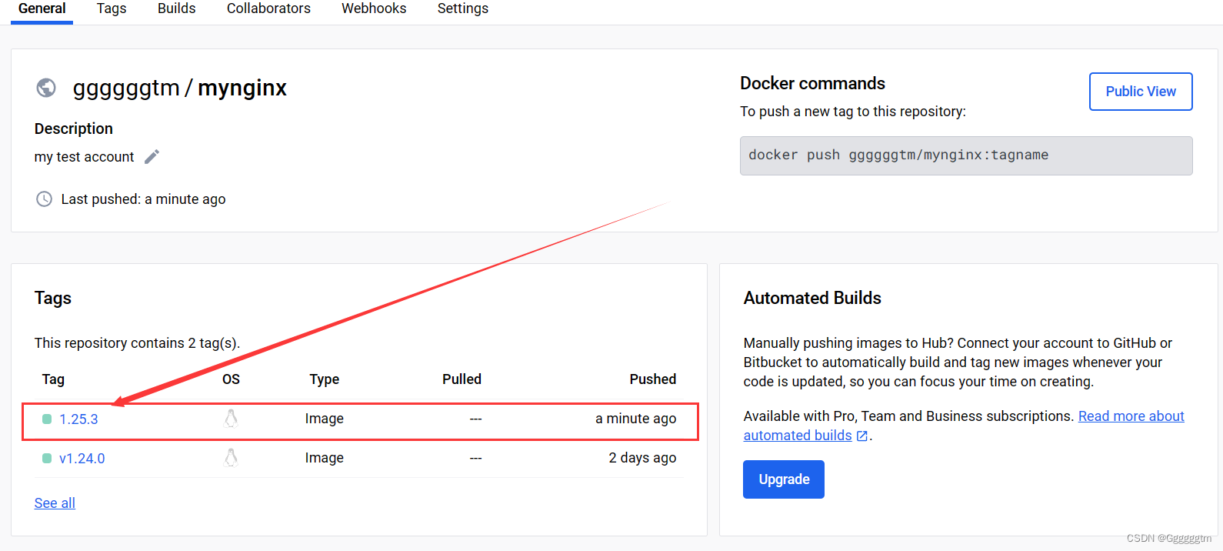Click the Pulled dashes in v1.24.0 row
This screenshot has width=1223, height=551.
(x=476, y=459)
